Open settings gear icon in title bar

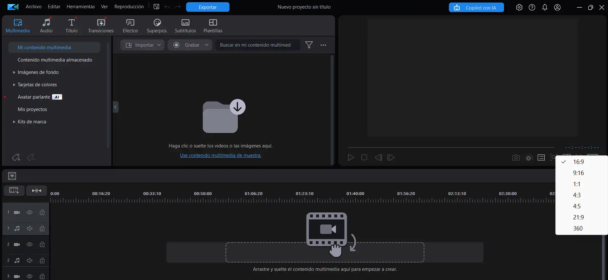[x=519, y=7]
